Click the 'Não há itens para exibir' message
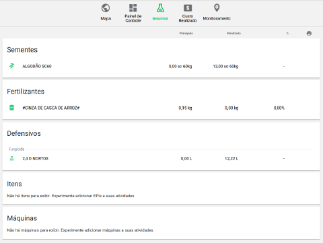This screenshot has height=243, width=323. click(71, 196)
